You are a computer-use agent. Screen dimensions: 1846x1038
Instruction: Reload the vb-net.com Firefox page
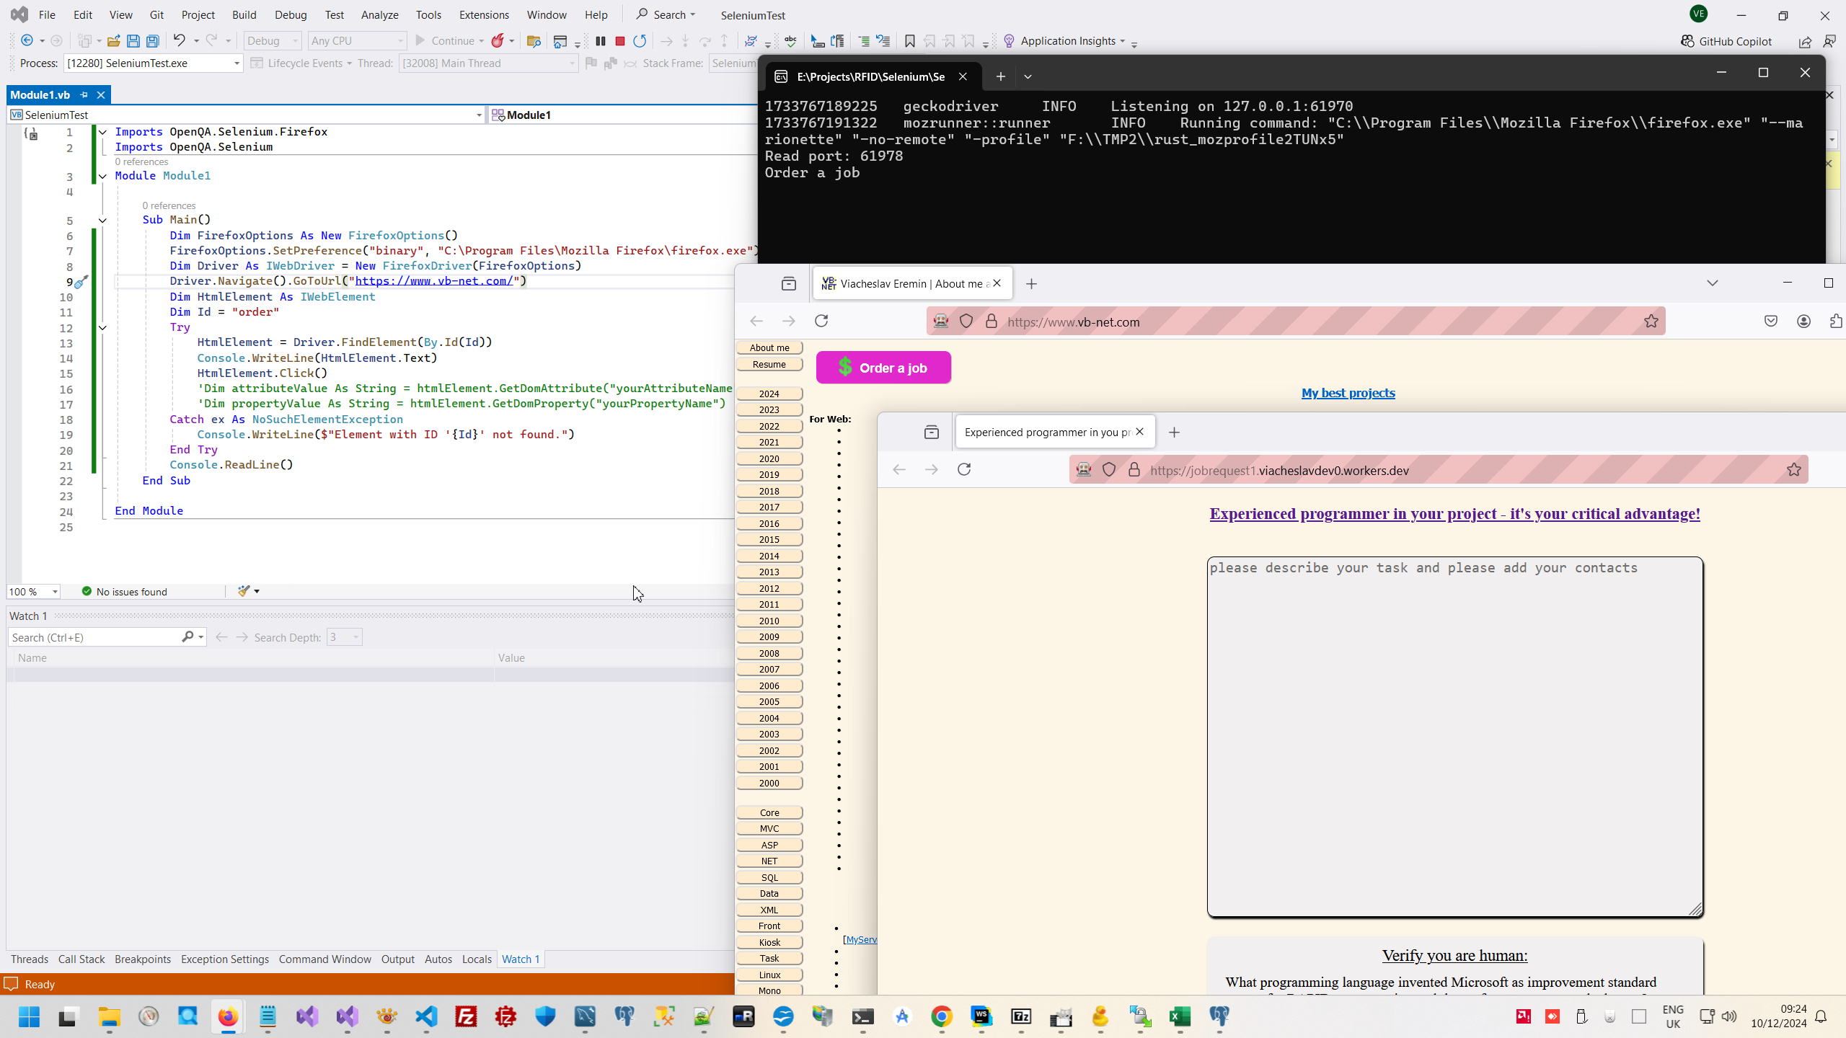[x=821, y=321]
